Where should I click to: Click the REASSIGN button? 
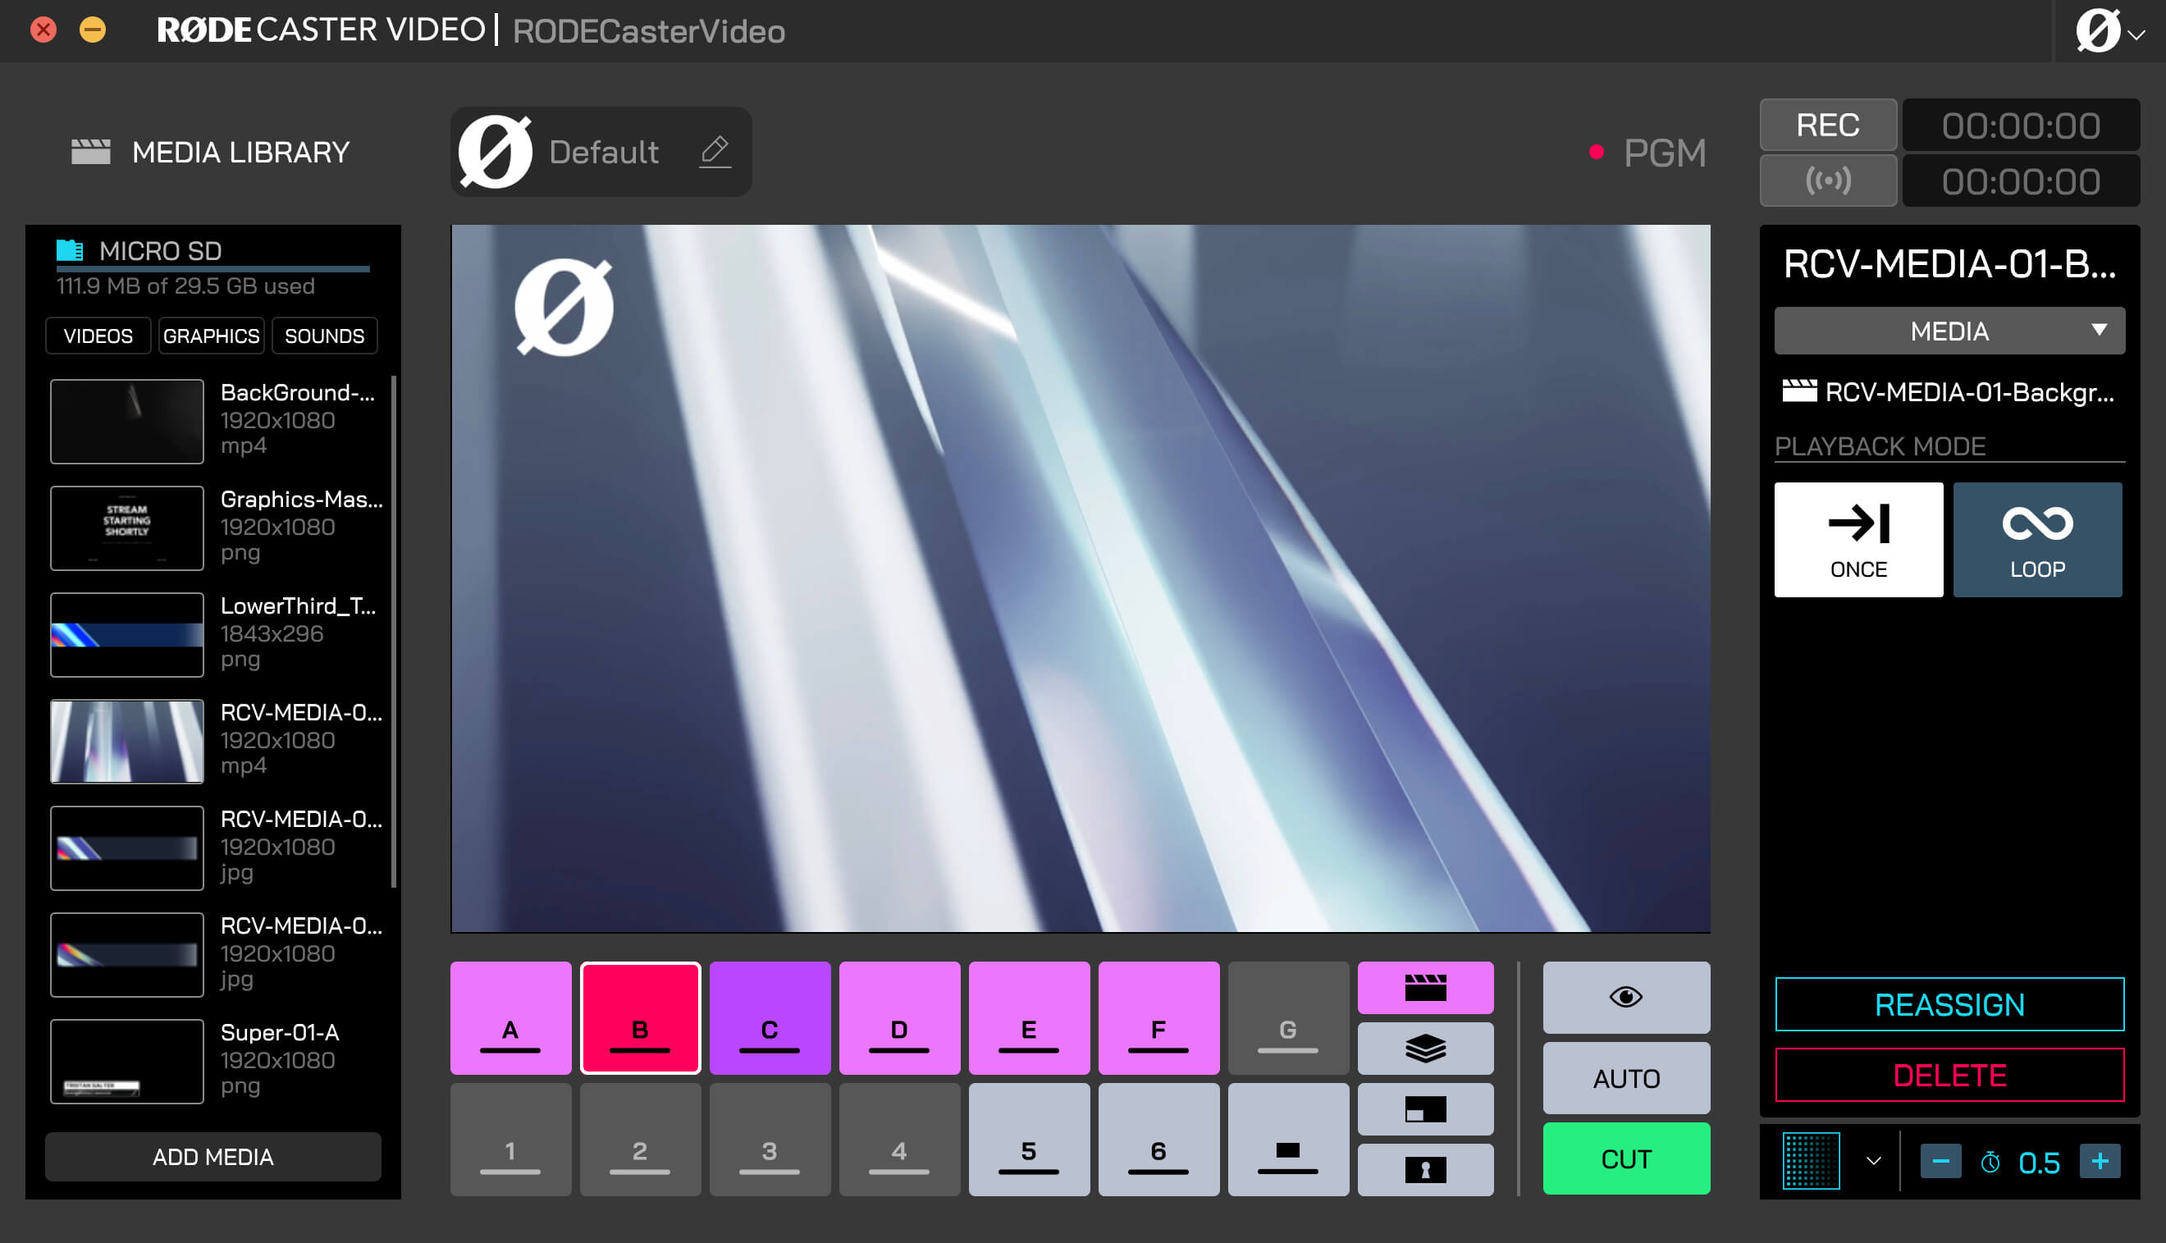(x=1949, y=1004)
